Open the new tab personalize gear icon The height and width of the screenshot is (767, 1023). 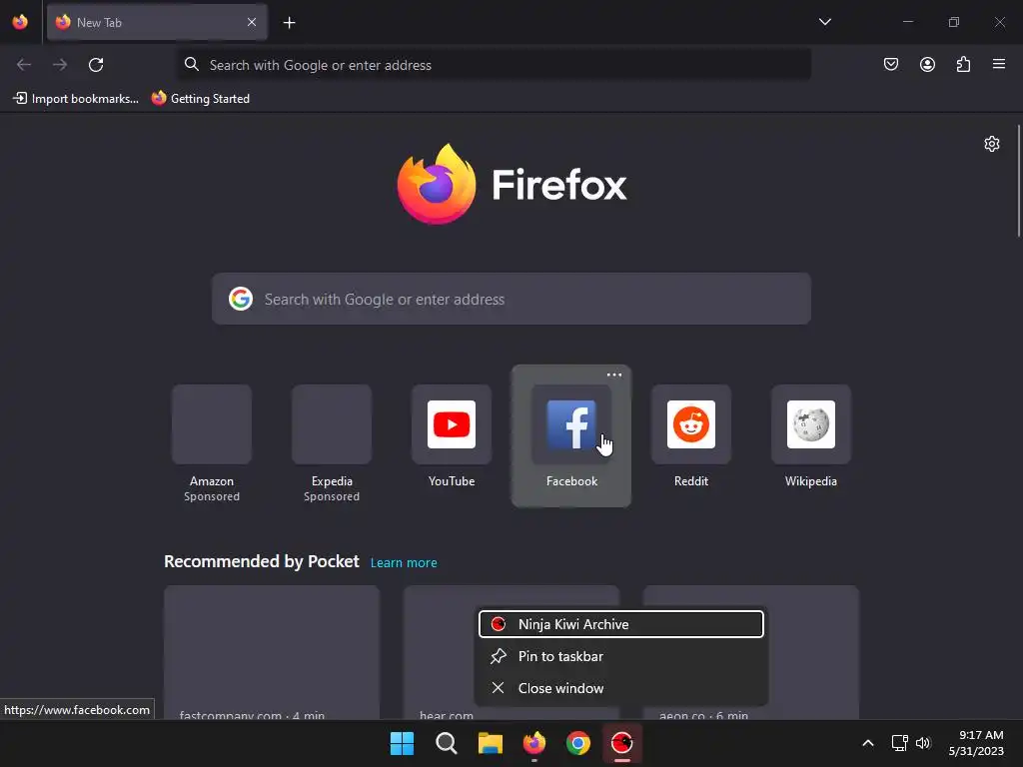point(992,144)
